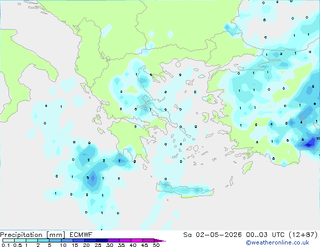
Task: Click the 1–2 mm legend color swatch
Action: pos(32,240)
